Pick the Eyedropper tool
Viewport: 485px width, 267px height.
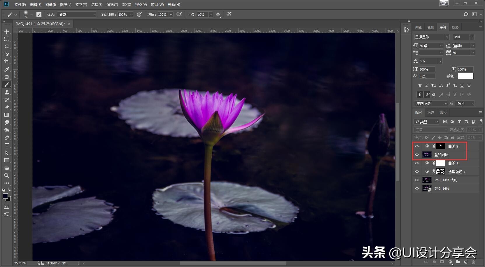point(7,69)
